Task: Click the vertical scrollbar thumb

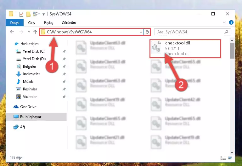Action: tap(232, 51)
